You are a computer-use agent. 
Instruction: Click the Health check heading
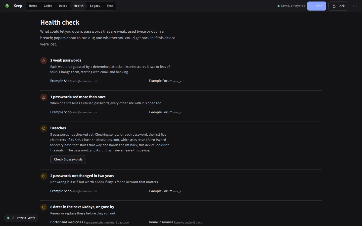[60, 22]
